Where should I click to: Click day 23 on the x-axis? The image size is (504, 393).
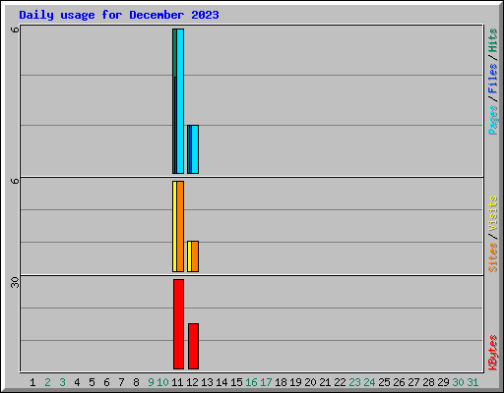354,382
